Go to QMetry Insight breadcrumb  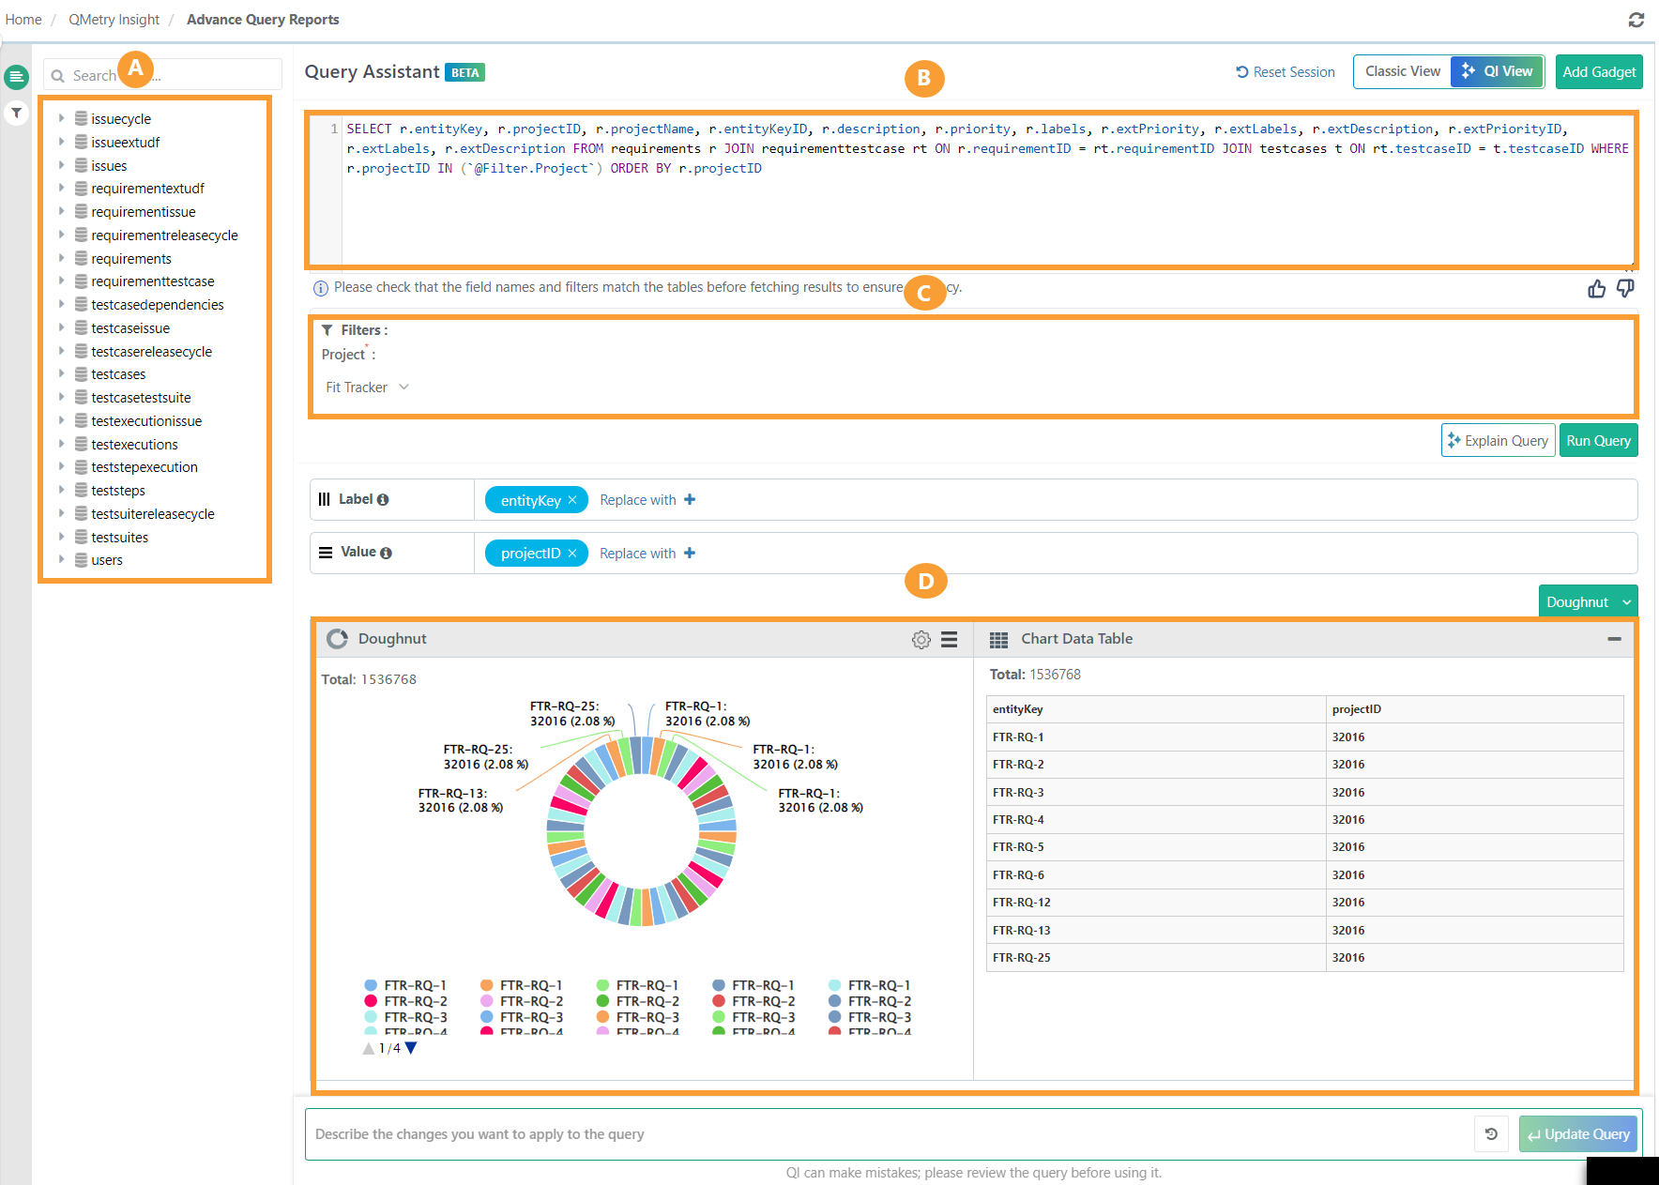click(x=114, y=20)
